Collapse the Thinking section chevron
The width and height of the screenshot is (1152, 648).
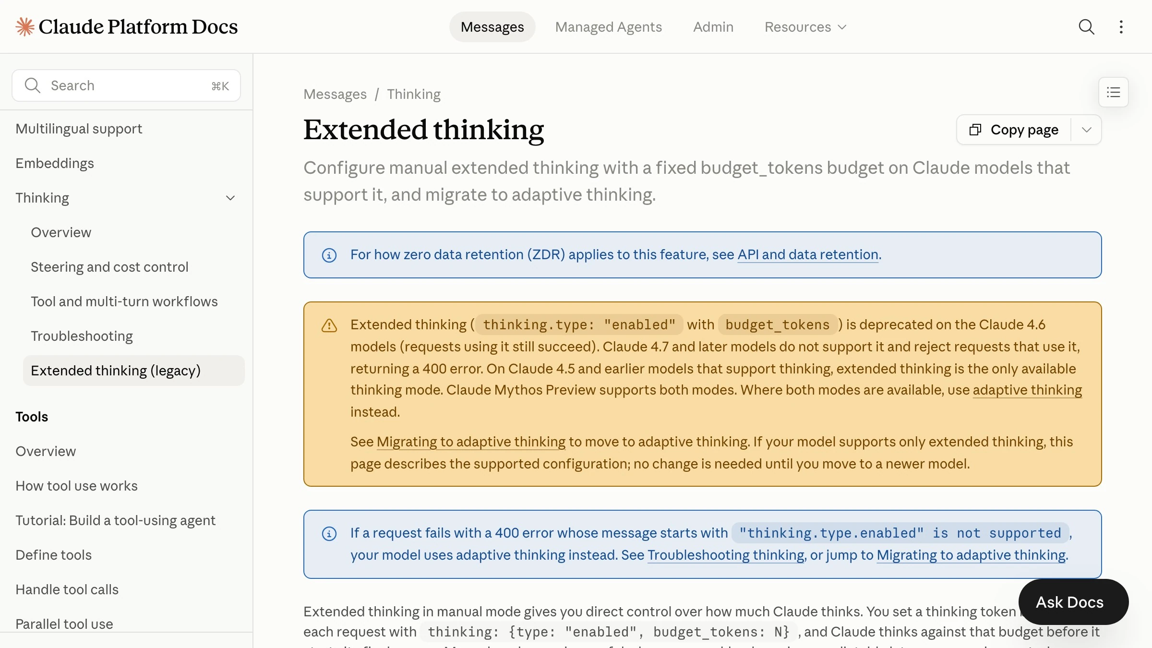[230, 198]
